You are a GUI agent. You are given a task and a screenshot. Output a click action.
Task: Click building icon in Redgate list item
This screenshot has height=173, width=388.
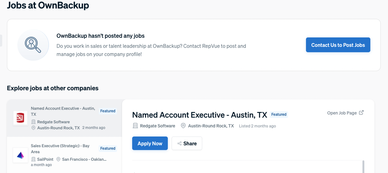click(x=33, y=122)
